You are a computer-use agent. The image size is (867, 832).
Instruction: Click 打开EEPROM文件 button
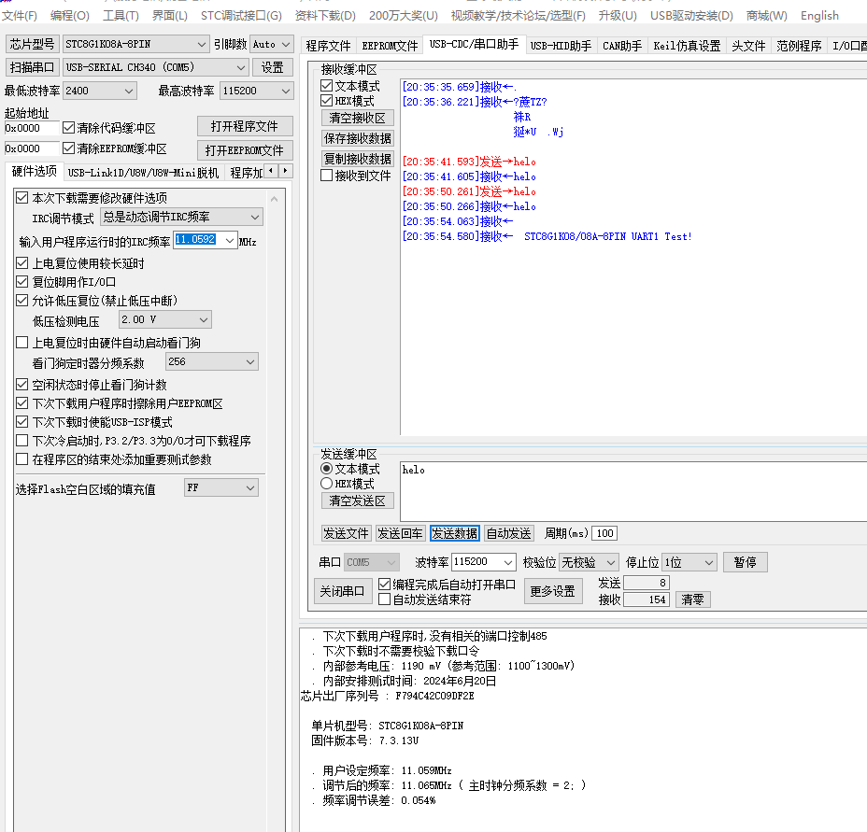coord(245,149)
